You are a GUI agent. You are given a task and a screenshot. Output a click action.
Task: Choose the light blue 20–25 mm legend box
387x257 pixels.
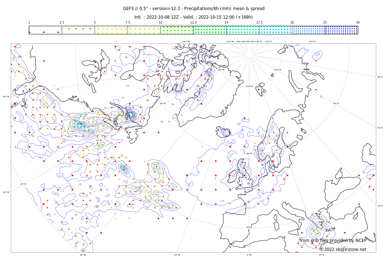pos(309,30)
